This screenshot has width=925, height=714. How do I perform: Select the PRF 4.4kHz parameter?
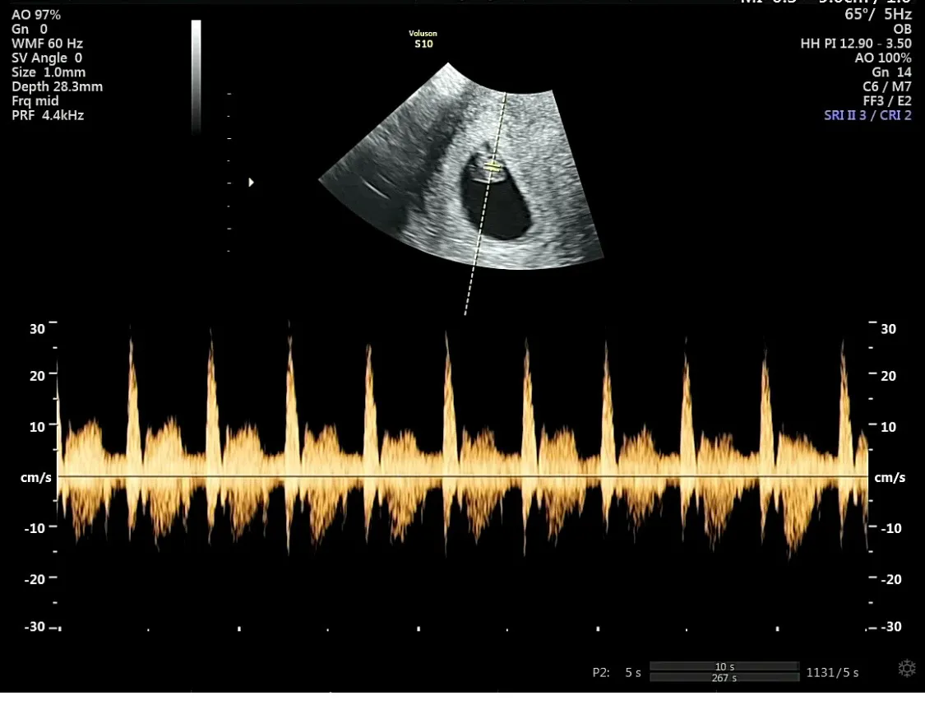[48, 115]
